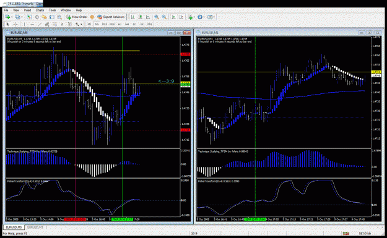Screen dimensions: 387x238
Task: Switch to H4 timeframe
Action: point(127,24)
